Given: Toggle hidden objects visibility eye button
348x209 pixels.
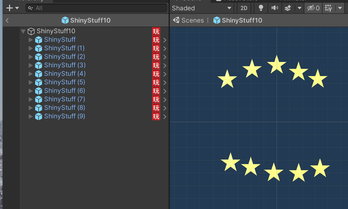Looking at the screenshot, I should point(313,8).
